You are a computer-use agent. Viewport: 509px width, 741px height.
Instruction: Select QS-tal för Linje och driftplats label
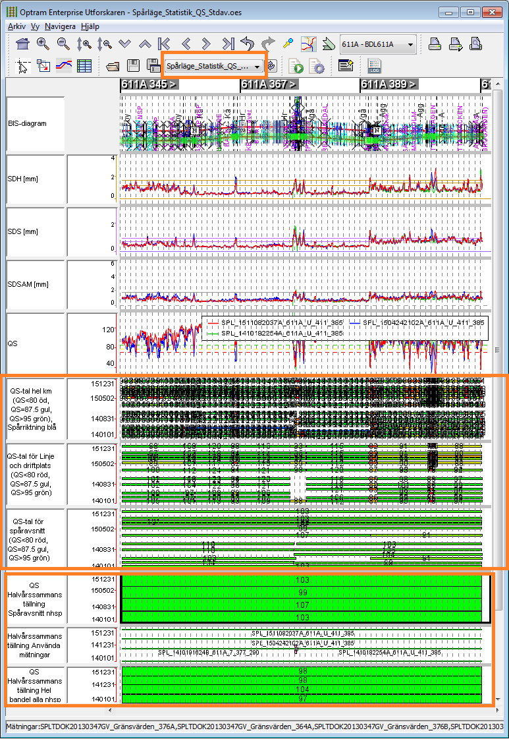[x=36, y=475]
